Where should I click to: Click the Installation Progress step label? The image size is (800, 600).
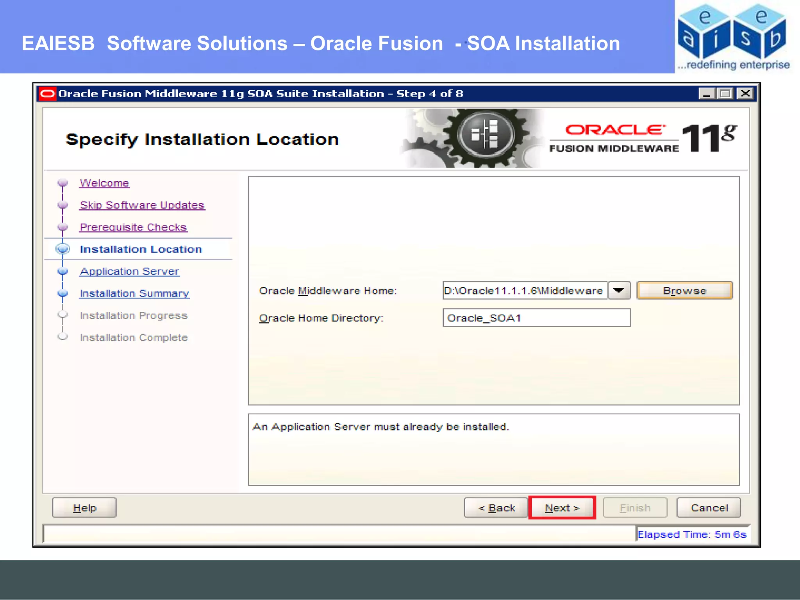pos(134,315)
